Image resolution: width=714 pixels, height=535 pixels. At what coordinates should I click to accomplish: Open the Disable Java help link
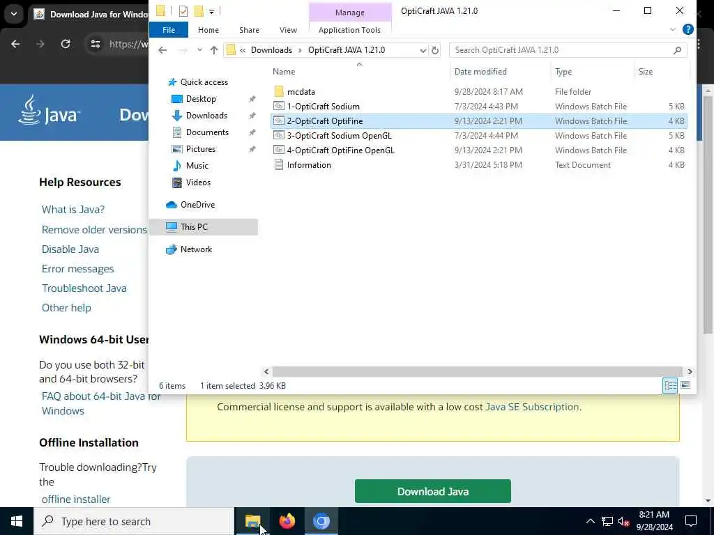coord(70,249)
